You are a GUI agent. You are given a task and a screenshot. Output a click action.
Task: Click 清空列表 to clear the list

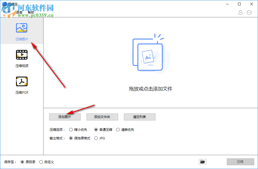(x=139, y=117)
